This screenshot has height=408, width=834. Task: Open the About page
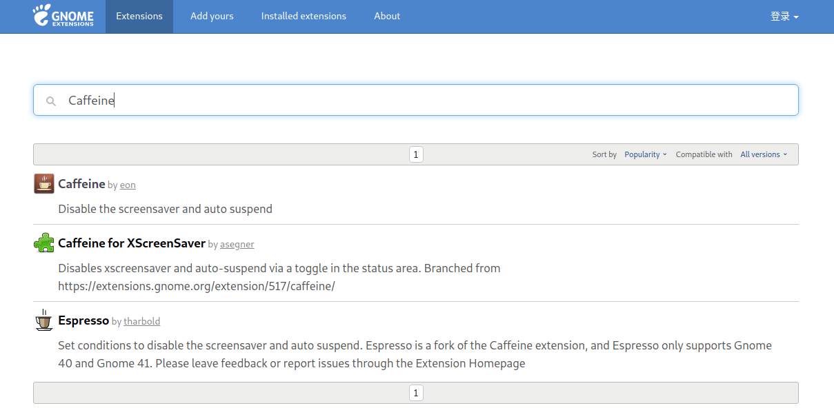387,17
